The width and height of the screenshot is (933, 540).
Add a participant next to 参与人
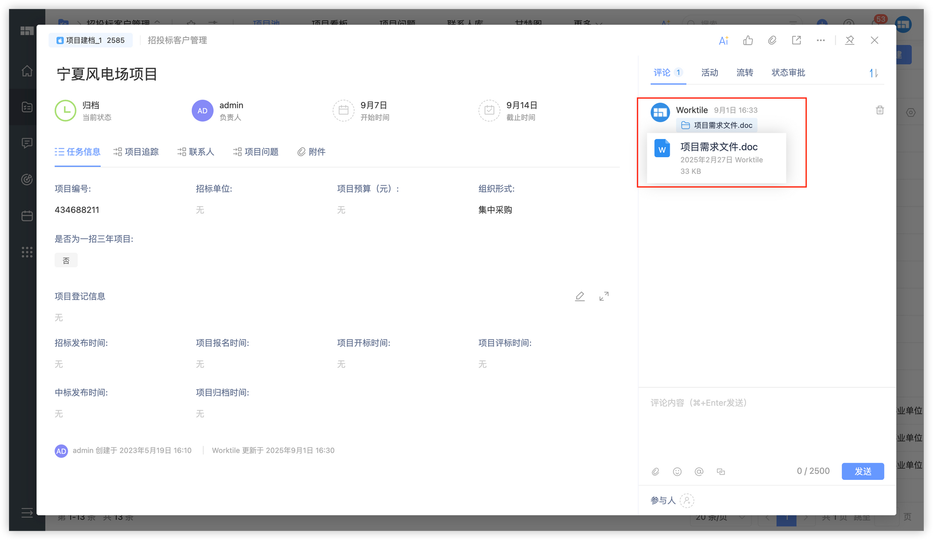point(687,500)
